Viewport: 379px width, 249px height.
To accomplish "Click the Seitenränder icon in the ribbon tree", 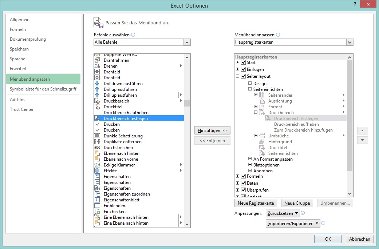I will (x=262, y=95).
